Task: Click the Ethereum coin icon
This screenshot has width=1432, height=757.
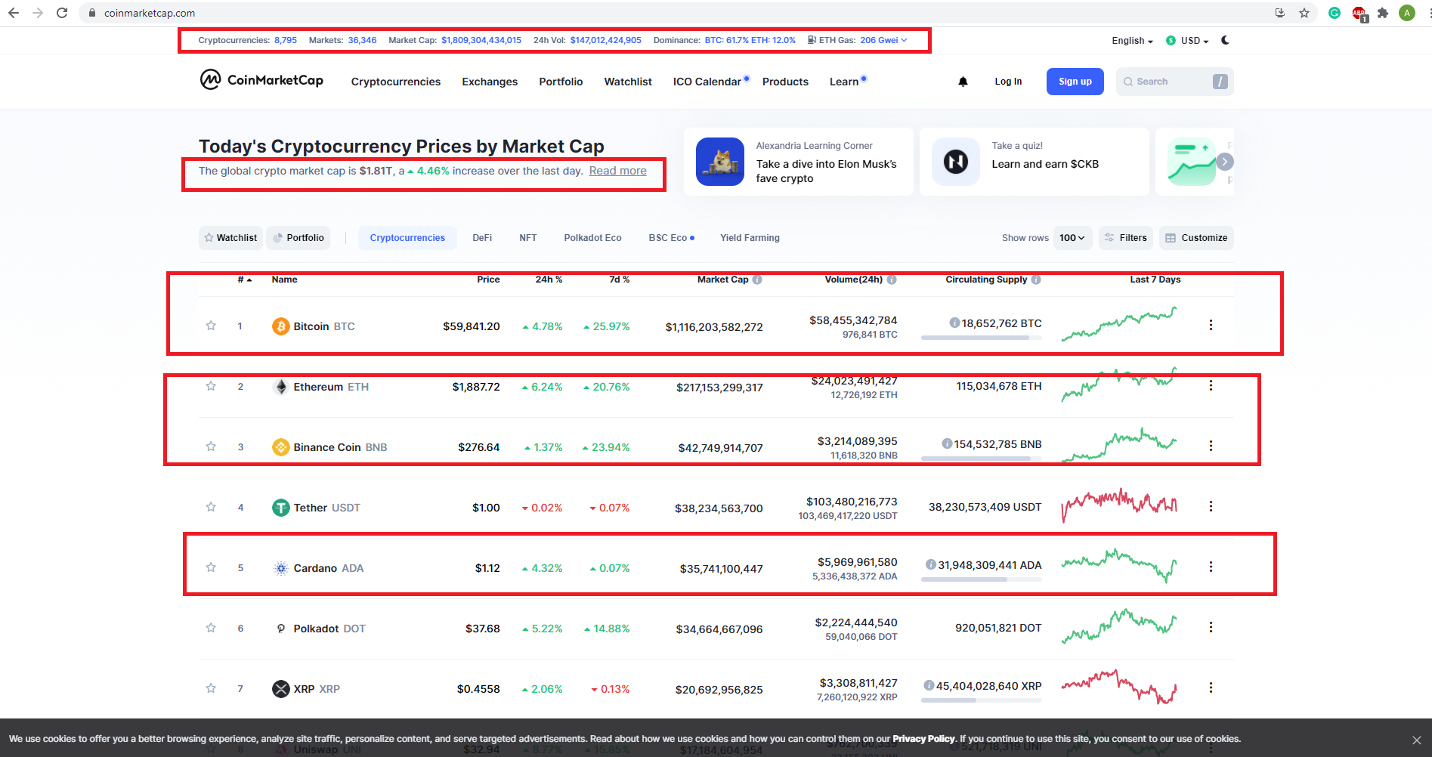Action: (281, 387)
